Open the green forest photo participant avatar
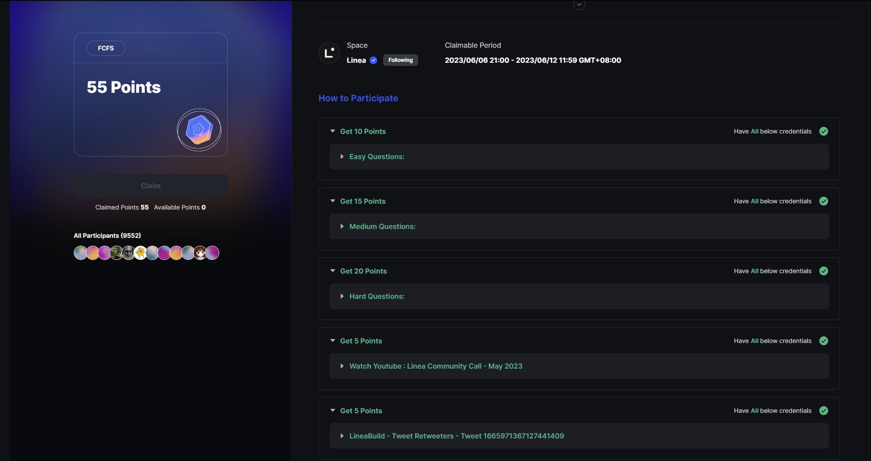Image resolution: width=871 pixels, height=461 pixels. pyautogui.click(x=117, y=253)
